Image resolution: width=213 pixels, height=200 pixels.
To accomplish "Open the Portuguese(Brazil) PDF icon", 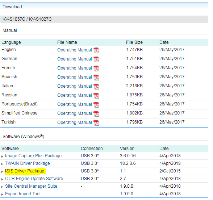I will click(96, 105).
